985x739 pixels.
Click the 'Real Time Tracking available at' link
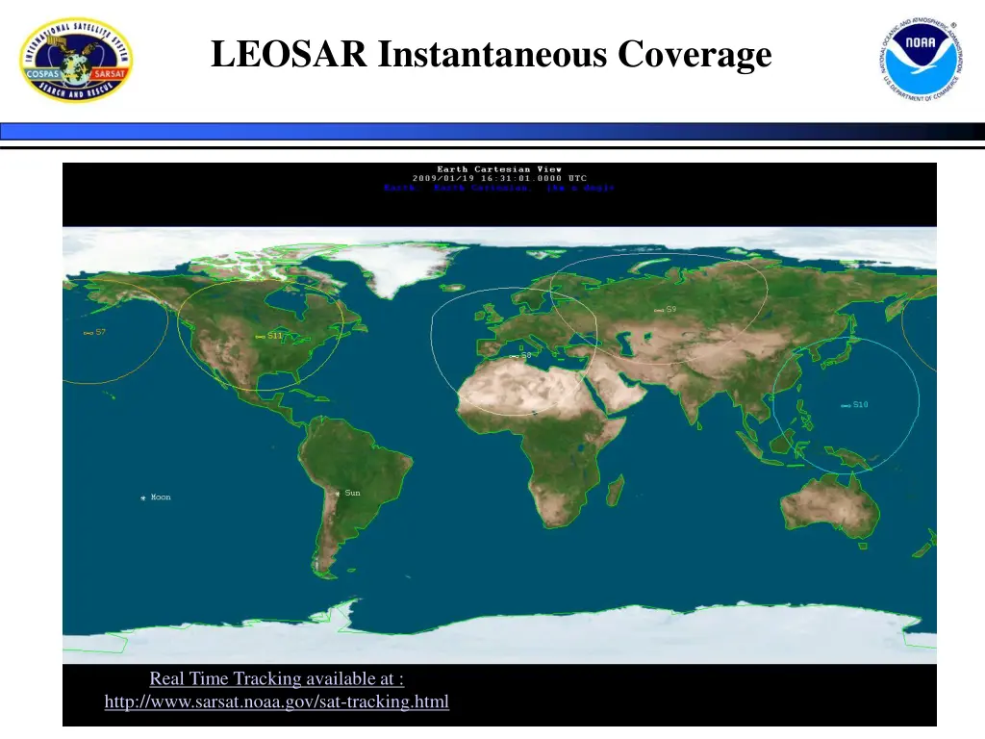pos(276,679)
